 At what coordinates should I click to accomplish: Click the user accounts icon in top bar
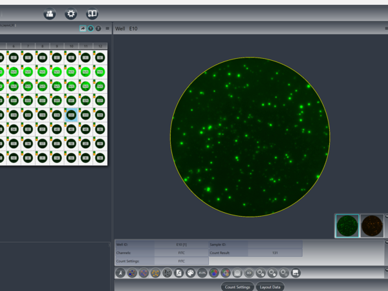[50, 14]
